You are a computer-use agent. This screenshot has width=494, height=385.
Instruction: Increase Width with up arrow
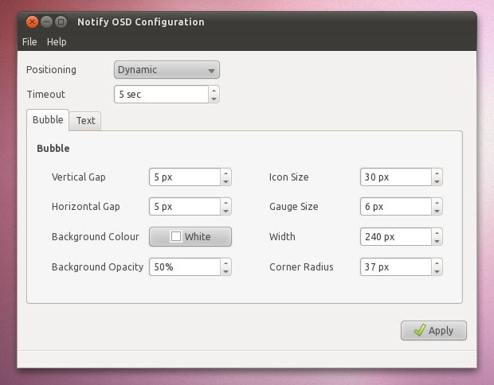(437, 233)
